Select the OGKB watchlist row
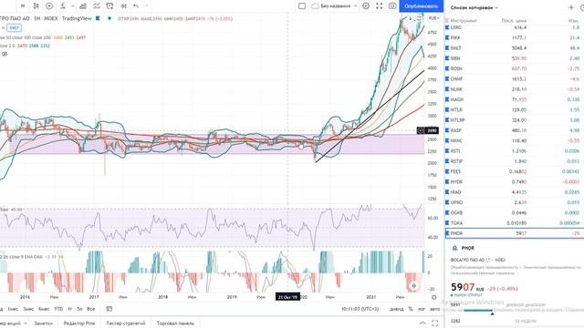The width and height of the screenshot is (584, 328). coord(514,212)
